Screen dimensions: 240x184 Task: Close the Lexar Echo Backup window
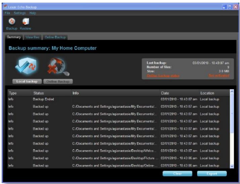point(236,7)
